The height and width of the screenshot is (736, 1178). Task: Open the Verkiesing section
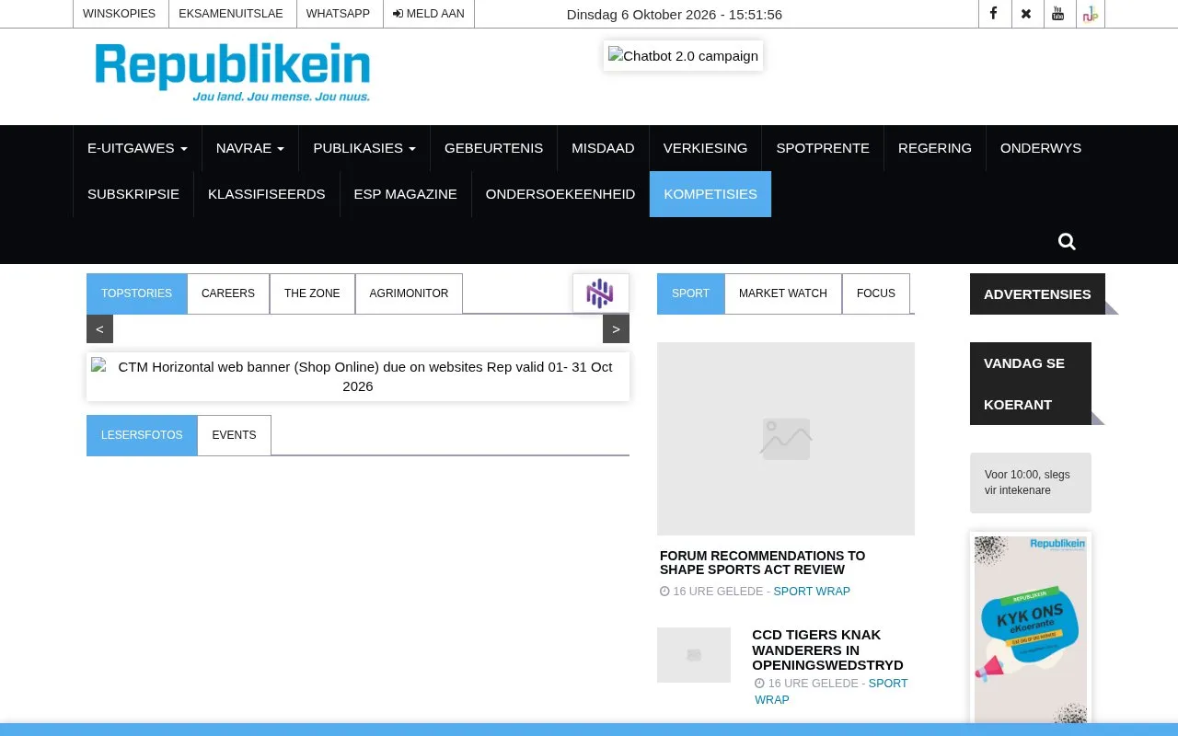point(705,148)
